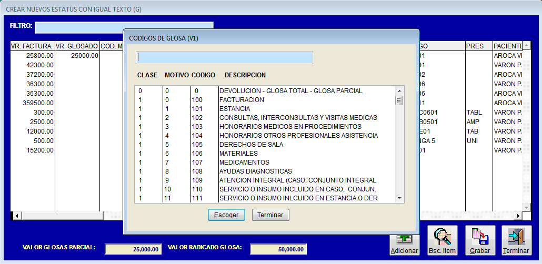Click the background grid horizontal scrollbar thumb

(62, 216)
